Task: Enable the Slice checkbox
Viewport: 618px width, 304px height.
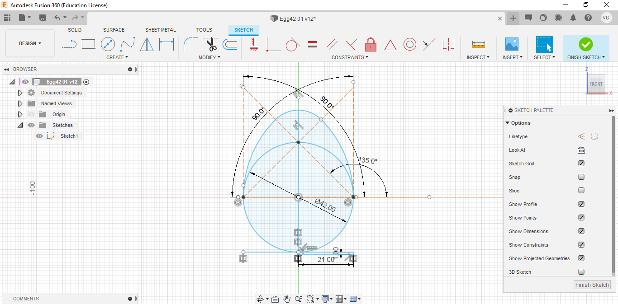Action: [581, 191]
